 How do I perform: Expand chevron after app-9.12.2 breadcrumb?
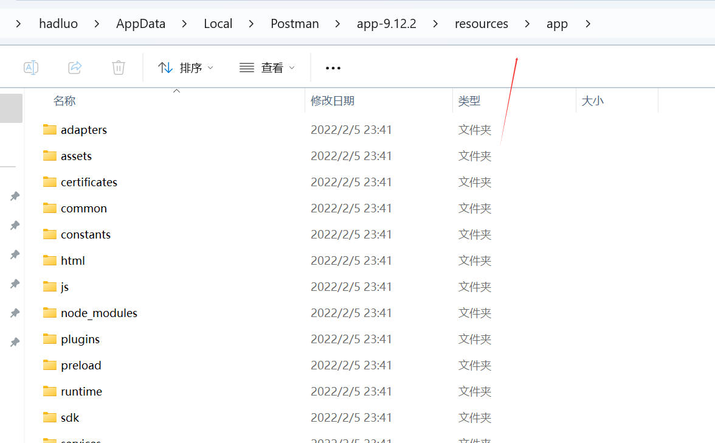(435, 24)
